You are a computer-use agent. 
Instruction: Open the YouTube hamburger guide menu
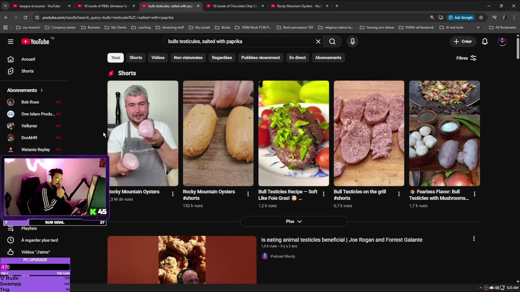pyautogui.click(x=11, y=41)
